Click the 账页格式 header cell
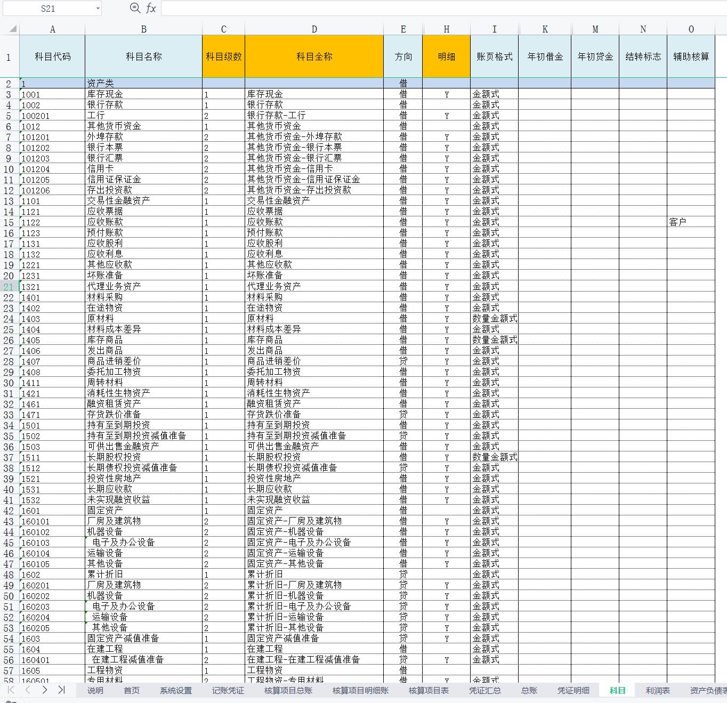The width and height of the screenshot is (727, 703). tap(495, 56)
